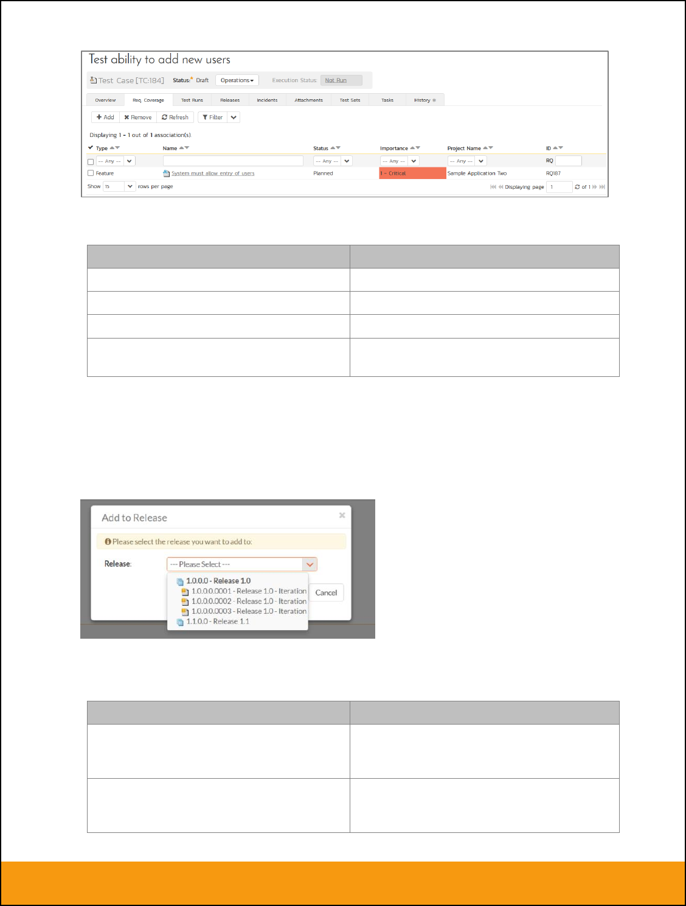Image resolution: width=686 pixels, height=906 pixels.
Task: Click the RQ187 ID cell
Action: [x=553, y=174]
